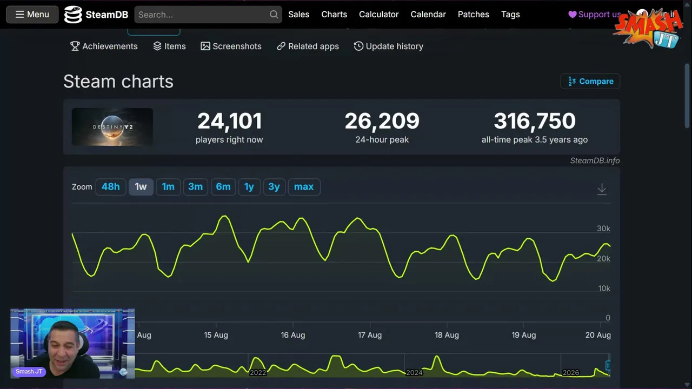The image size is (692, 389).
Task: Click the Support us heart link
Action: click(594, 15)
